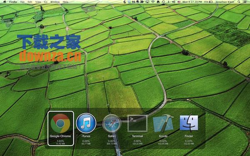
Task: Click the battery status indicator
Action: click(209, 2)
